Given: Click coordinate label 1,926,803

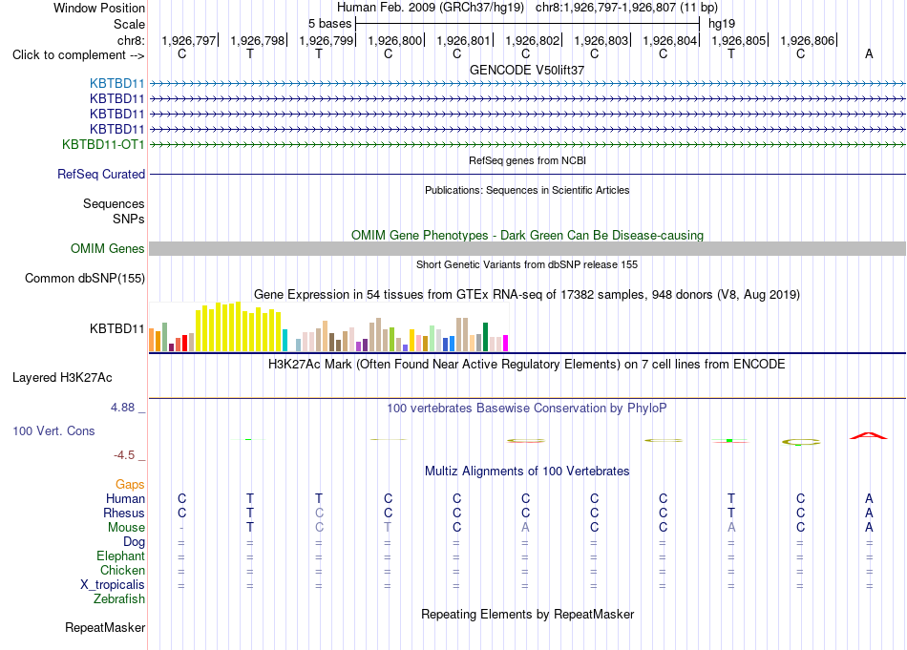Looking at the screenshot, I should [x=601, y=40].
